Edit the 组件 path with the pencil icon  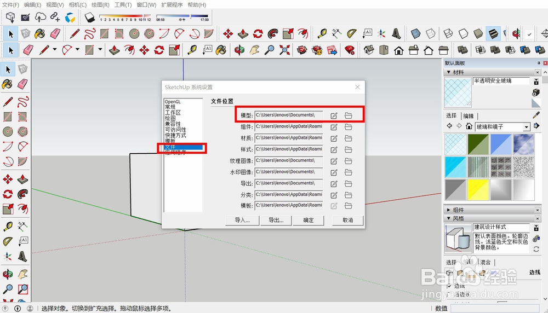[x=334, y=127]
